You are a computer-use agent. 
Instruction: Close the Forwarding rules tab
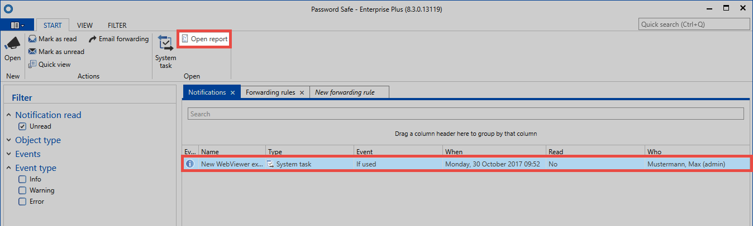tap(302, 92)
